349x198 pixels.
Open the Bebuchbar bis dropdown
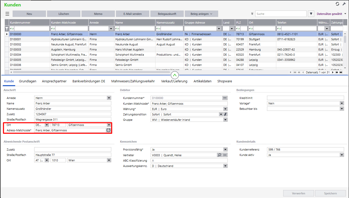tap(342, 109)
